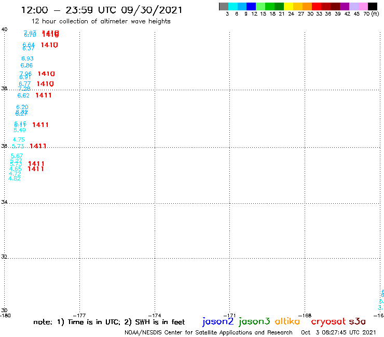Click the NOAA/NESDIS credit line
The width and height of the screenshot is (384, 337).
click(x=209, y=332)
